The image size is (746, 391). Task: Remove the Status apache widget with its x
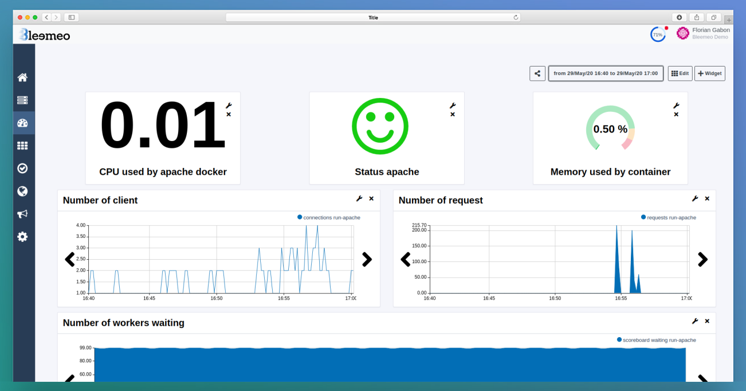(x=453, y=114)
